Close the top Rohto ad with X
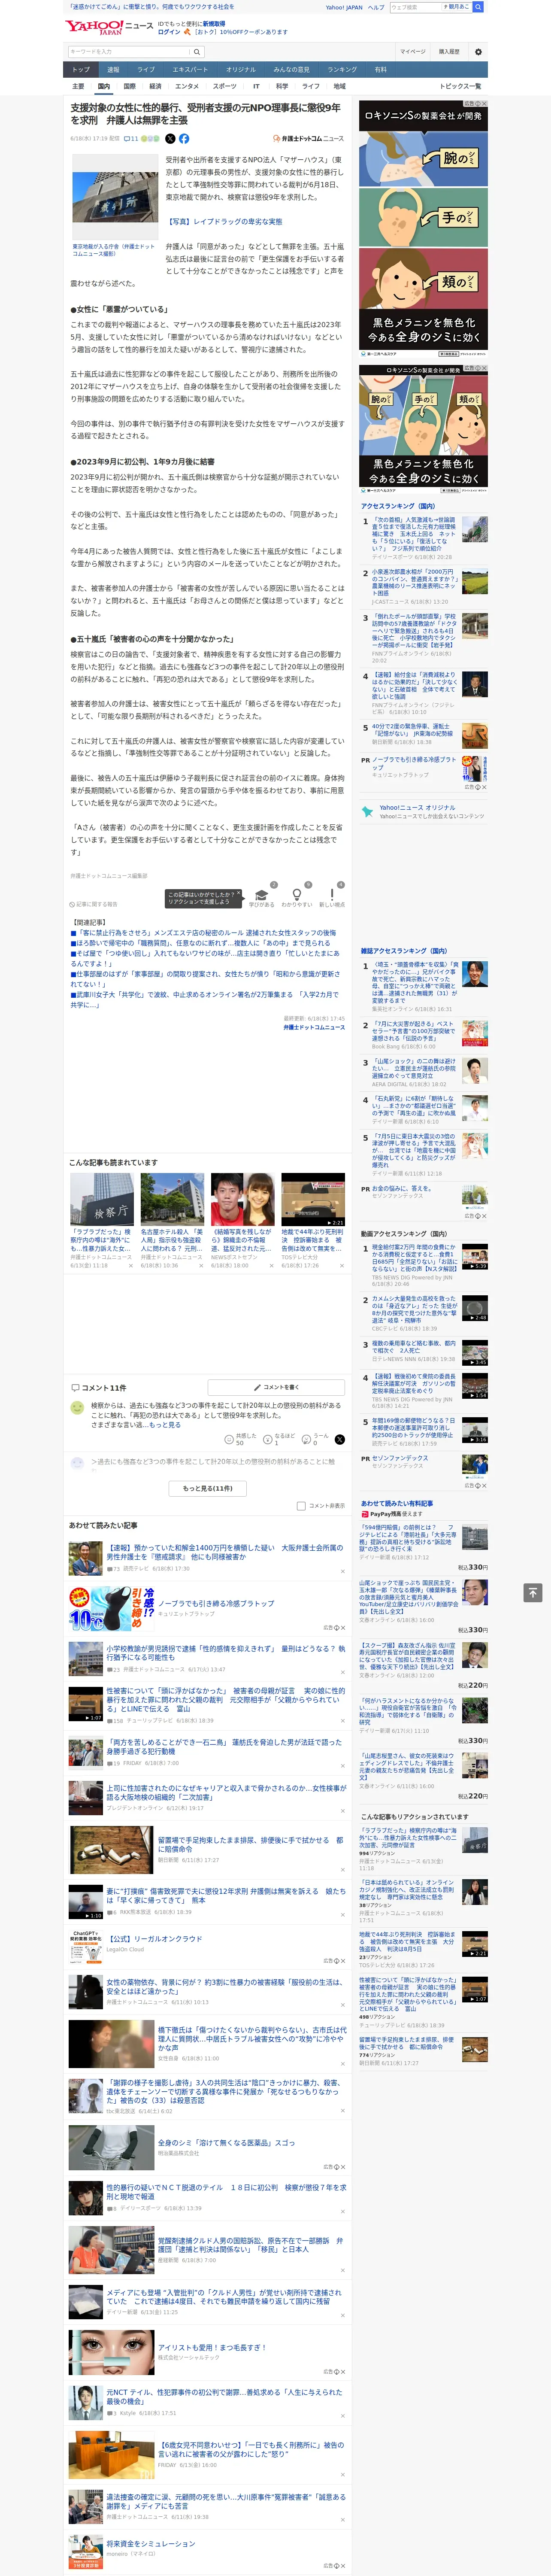 484,103
